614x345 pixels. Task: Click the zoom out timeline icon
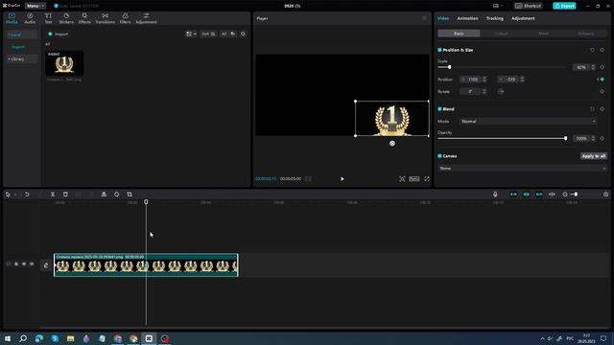coord(565,195)
